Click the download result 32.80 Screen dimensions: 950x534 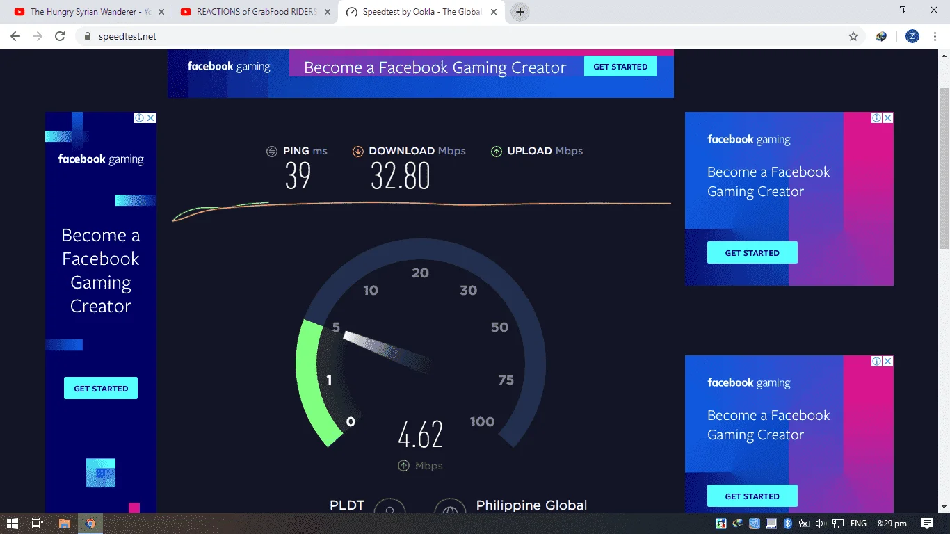click(x=401, y=177)
